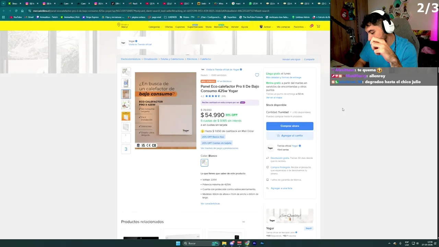Open Más detalles y formas de entrega
This screenshot has width=439, height=247.
coord(284,78)
